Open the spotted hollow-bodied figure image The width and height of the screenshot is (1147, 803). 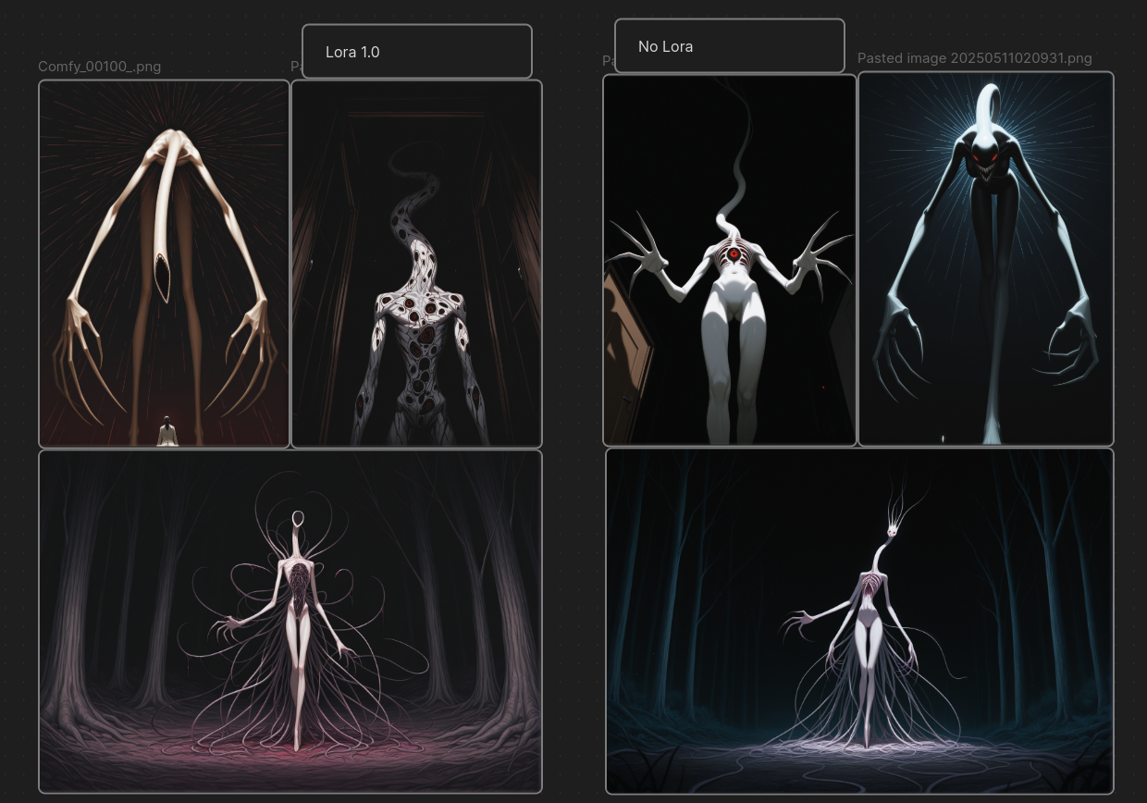click(x=417, y=264)
